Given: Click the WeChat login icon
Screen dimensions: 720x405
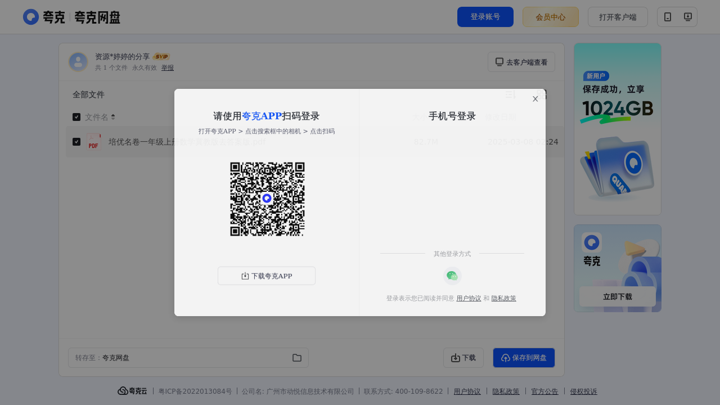Looking at the screenshot, I should [x=452, y=276].
